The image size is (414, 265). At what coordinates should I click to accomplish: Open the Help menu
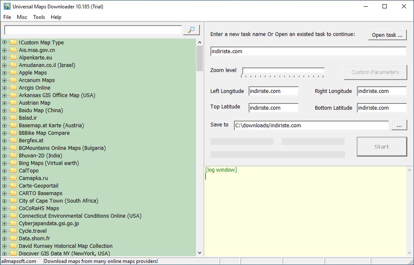[56, 17]
